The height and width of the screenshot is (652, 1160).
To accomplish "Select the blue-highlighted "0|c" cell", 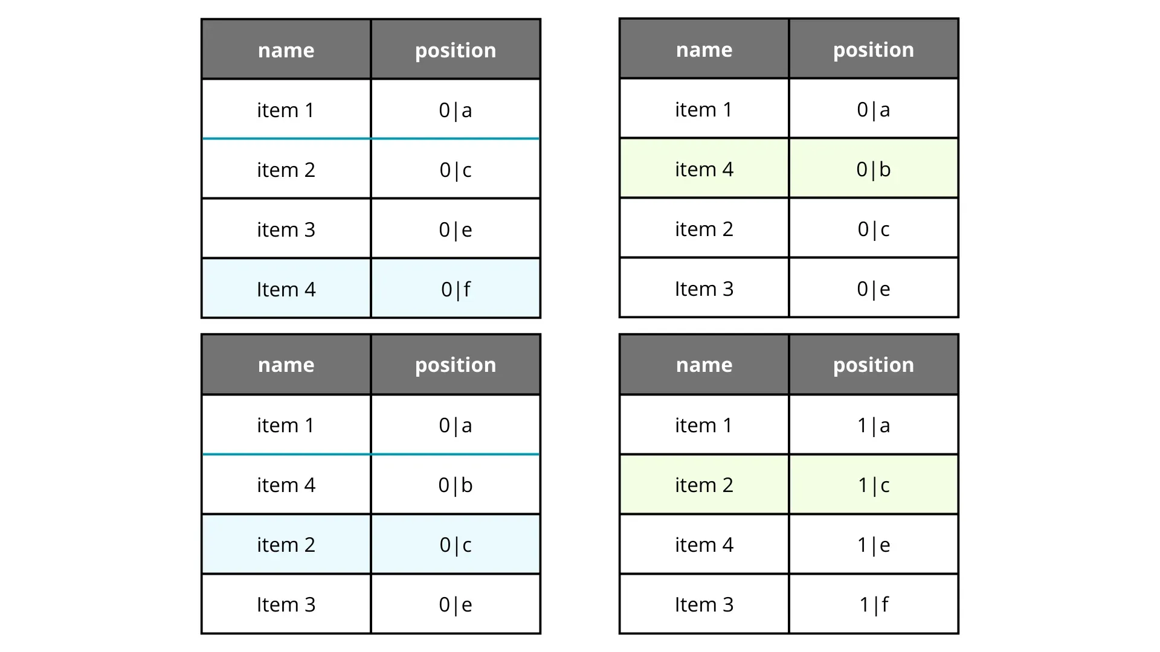I will [456, 545].
